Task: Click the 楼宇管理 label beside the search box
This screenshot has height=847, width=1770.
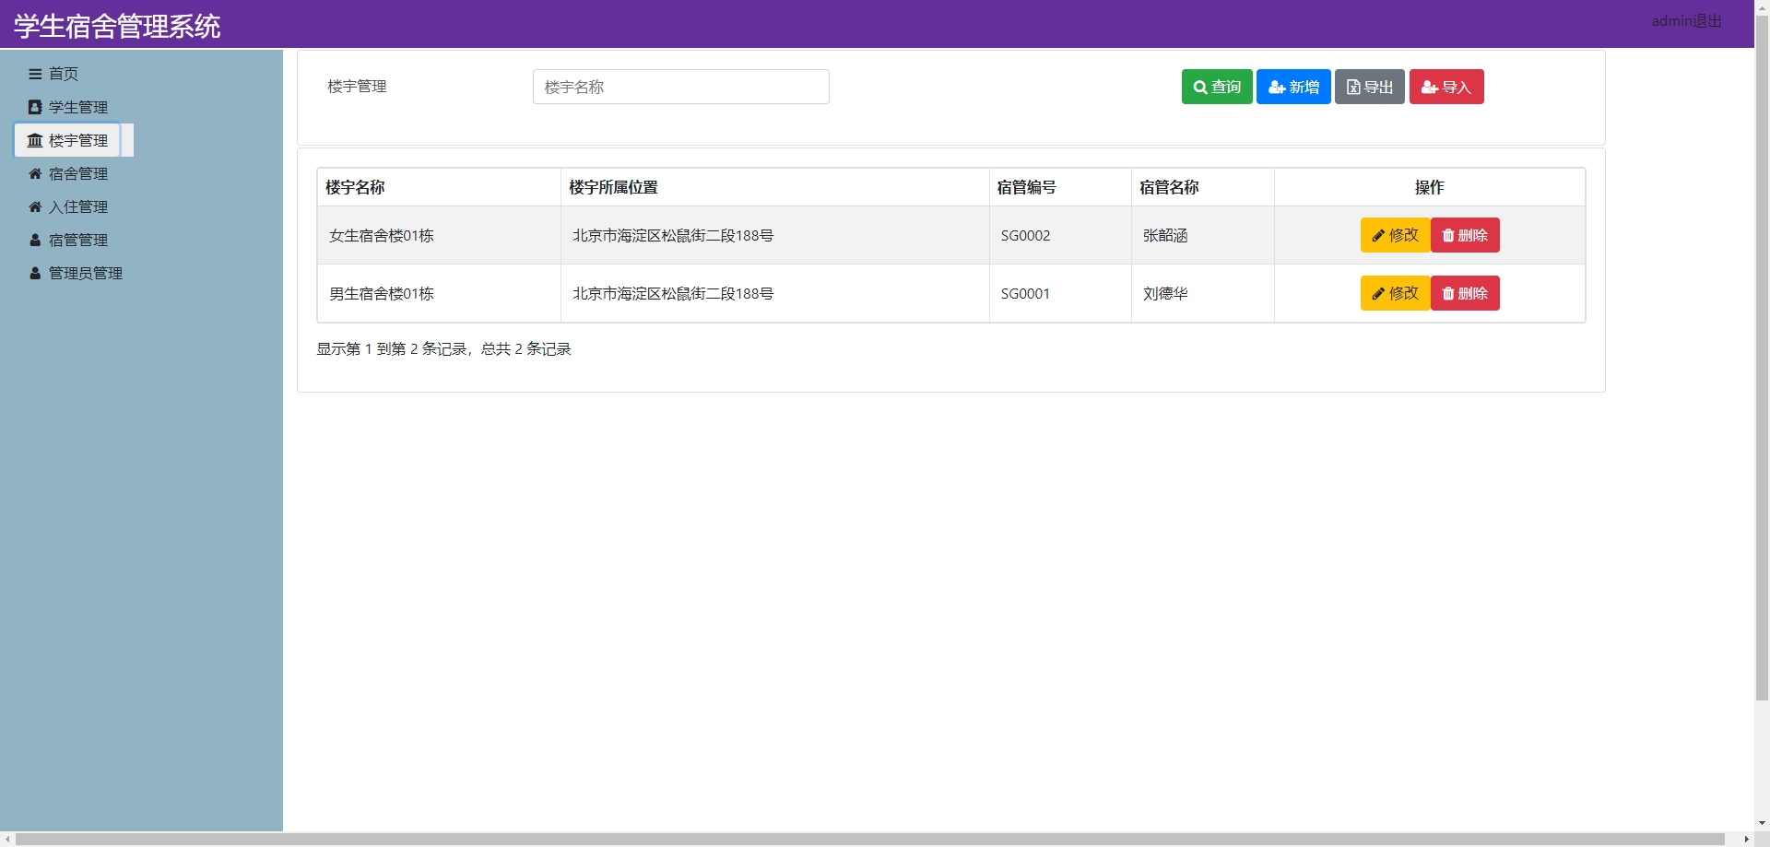Action: pos(357,87)
